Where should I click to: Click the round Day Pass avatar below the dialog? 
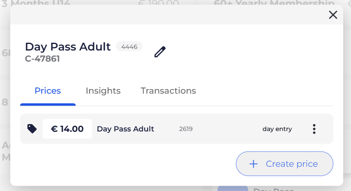click(232, 189)
